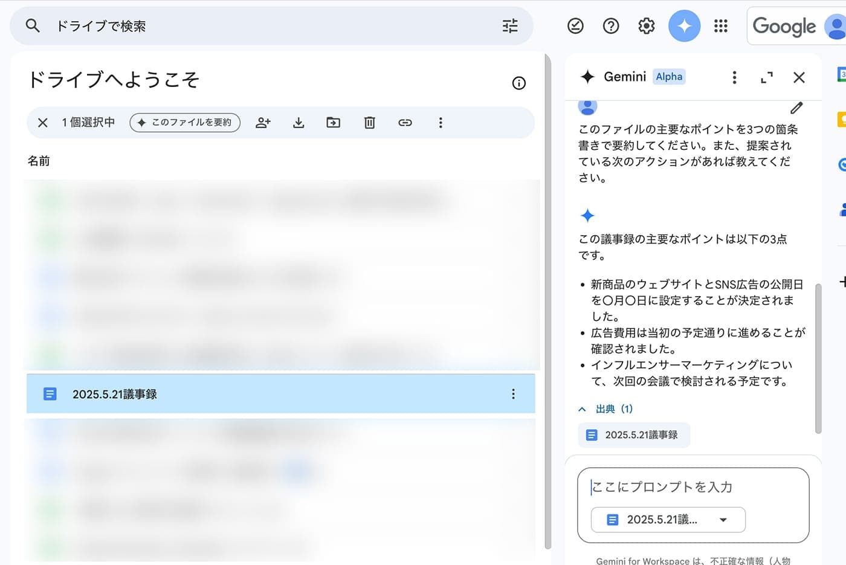Copy link with the link icon
Viewport: 846px width, 565px height.
pyautogui.click(x=405, y=123)
